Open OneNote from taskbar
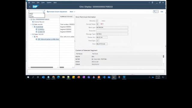The height and width of the screenshot is (108, 192). [x=84, y=77]
